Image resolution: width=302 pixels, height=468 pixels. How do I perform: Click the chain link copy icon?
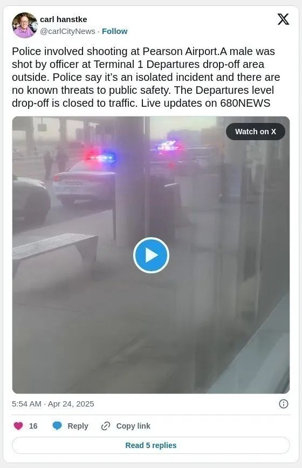(106, 426)
